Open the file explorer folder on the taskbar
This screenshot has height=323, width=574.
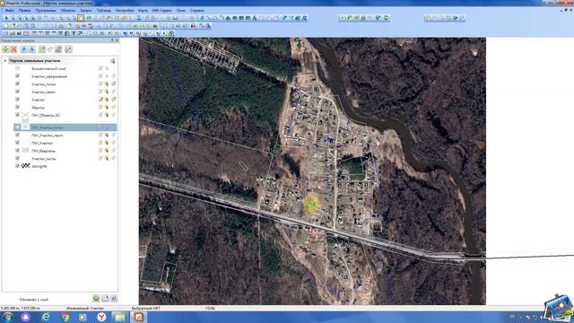[120, 317]
